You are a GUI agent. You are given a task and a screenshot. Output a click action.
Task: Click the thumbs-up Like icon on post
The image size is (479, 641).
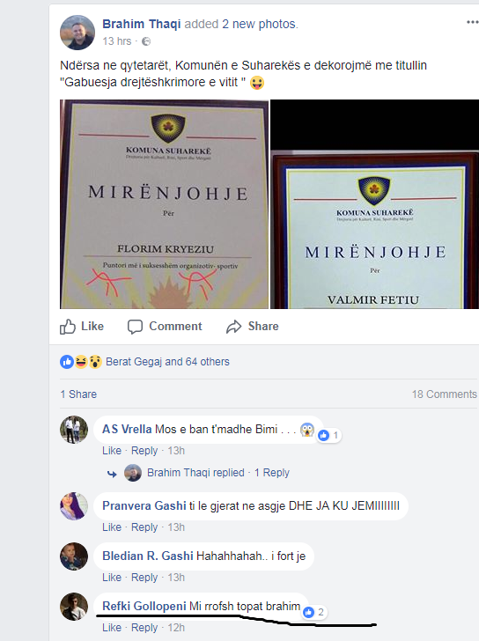pos(68,327)
